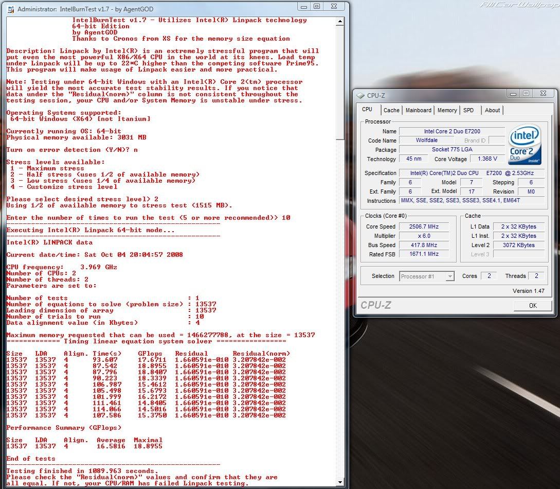Click the Time value 93.607 in results
This screenshot has height=489, width=560.
pyautogui.click(x=105, y=360)
